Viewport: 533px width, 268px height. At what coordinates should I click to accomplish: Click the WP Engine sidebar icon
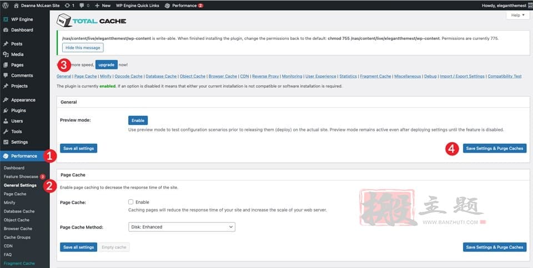click(x=6, y=19)
